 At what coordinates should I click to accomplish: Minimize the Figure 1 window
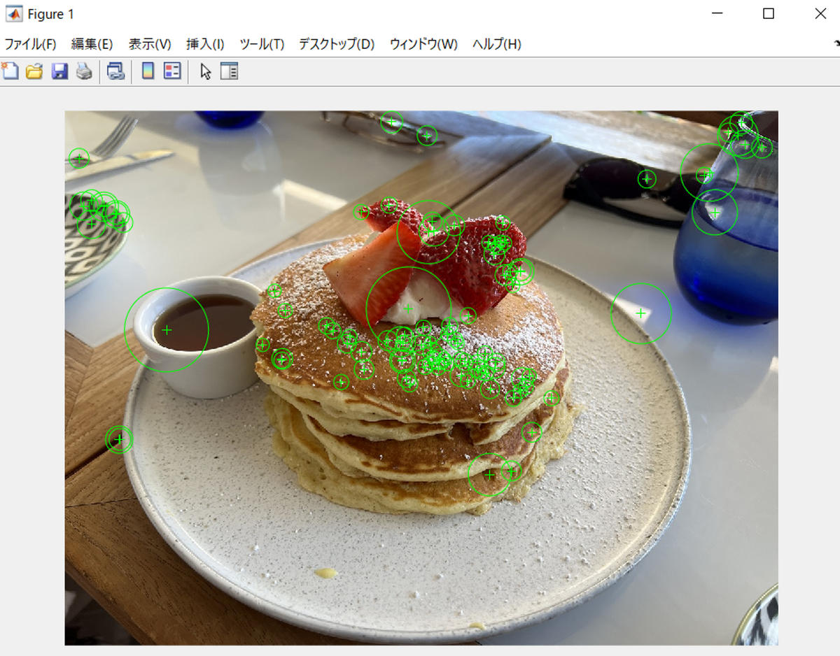(x=717, y=14)
